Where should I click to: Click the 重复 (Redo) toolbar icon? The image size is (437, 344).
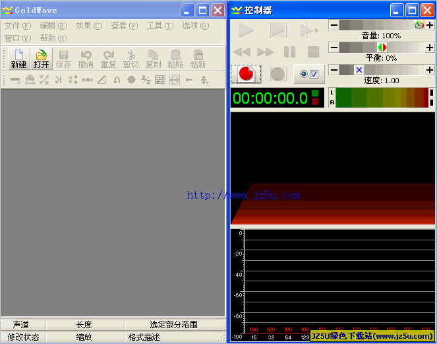pyautogui.click(x=108, y=55)
